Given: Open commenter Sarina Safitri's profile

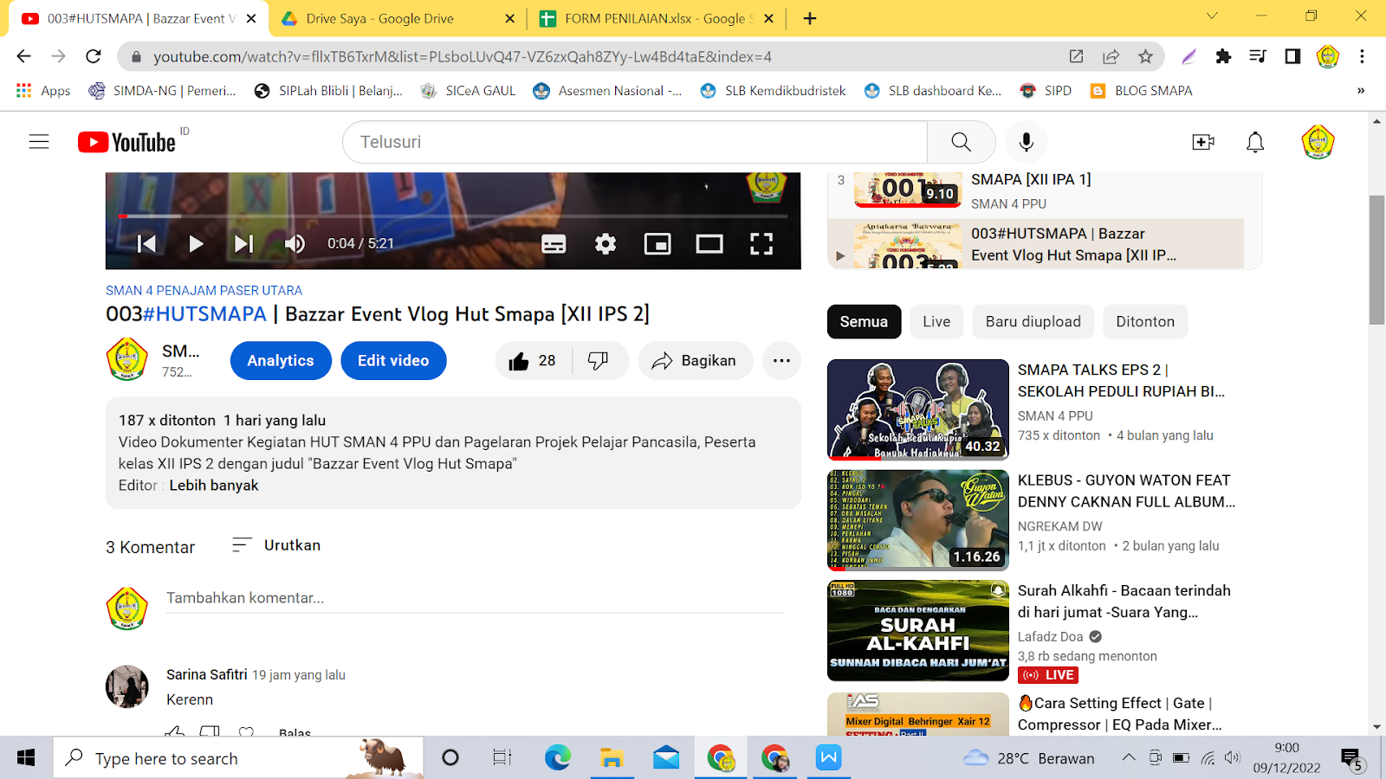Looking at the screenshot, I should 207,674.
